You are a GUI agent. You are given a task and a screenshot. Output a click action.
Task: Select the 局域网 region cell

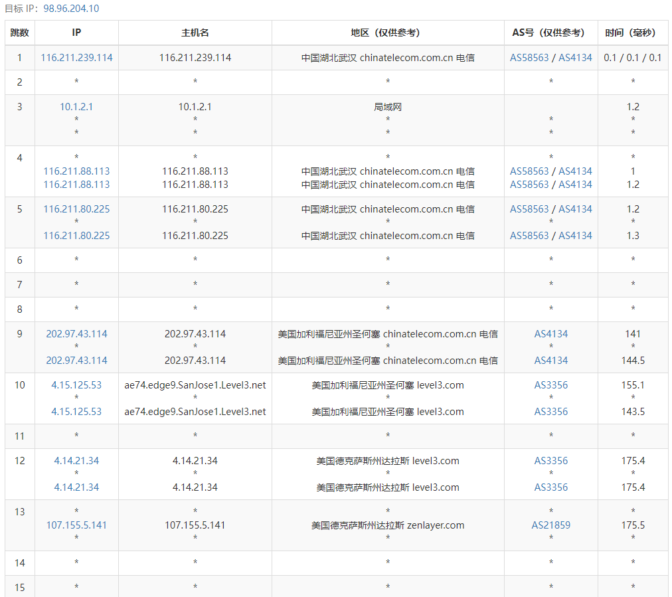point(388,107)
